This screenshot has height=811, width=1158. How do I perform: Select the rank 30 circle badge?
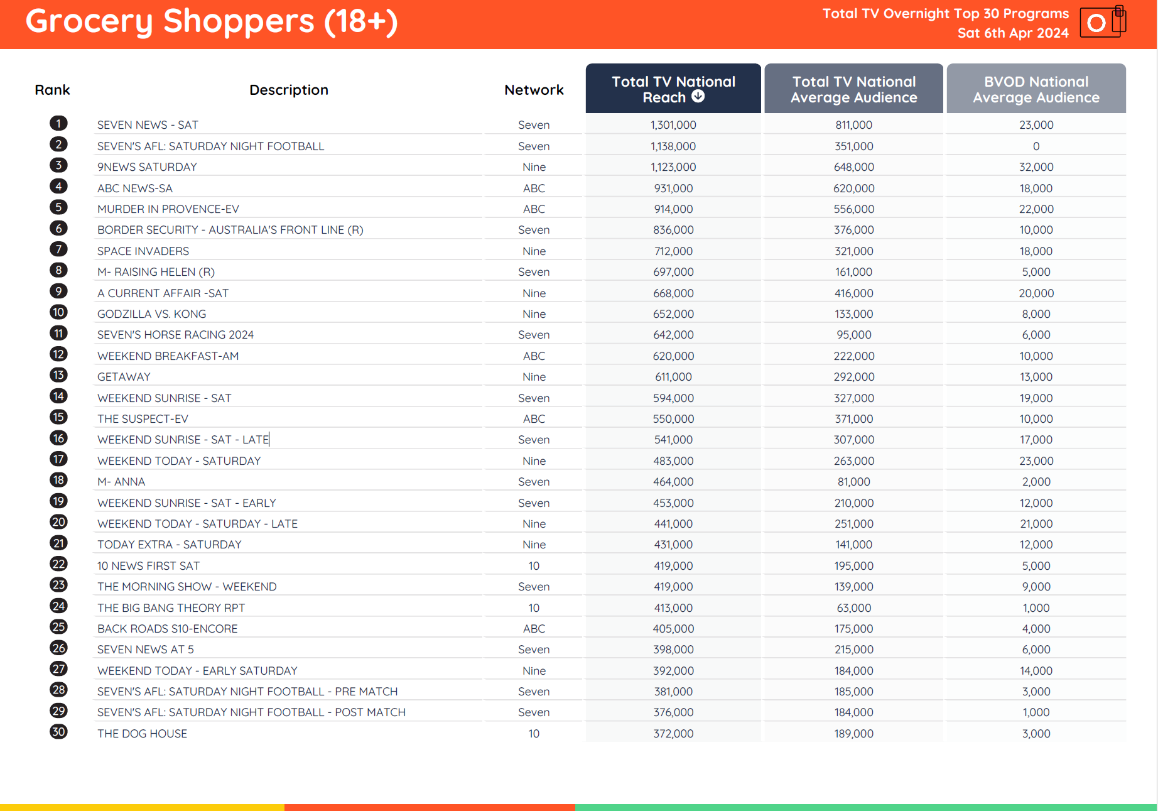(x=58, y=732)
